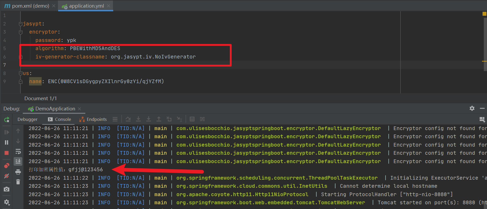The width and height of the screenshot is (487, 209).
Task: Click fold end marker on iv-generator-classname line
Action: [21, 57]
